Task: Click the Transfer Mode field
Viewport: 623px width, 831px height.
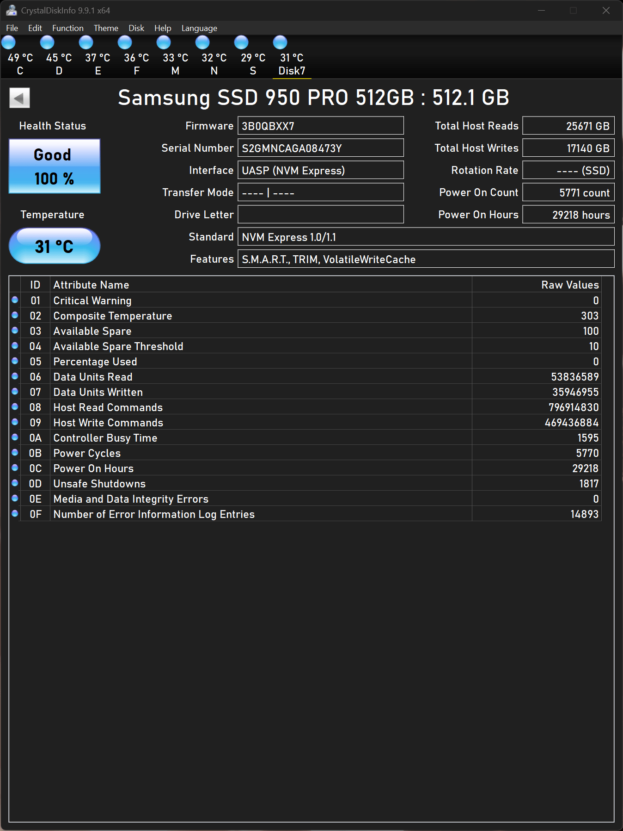Action: click(321, 192)
